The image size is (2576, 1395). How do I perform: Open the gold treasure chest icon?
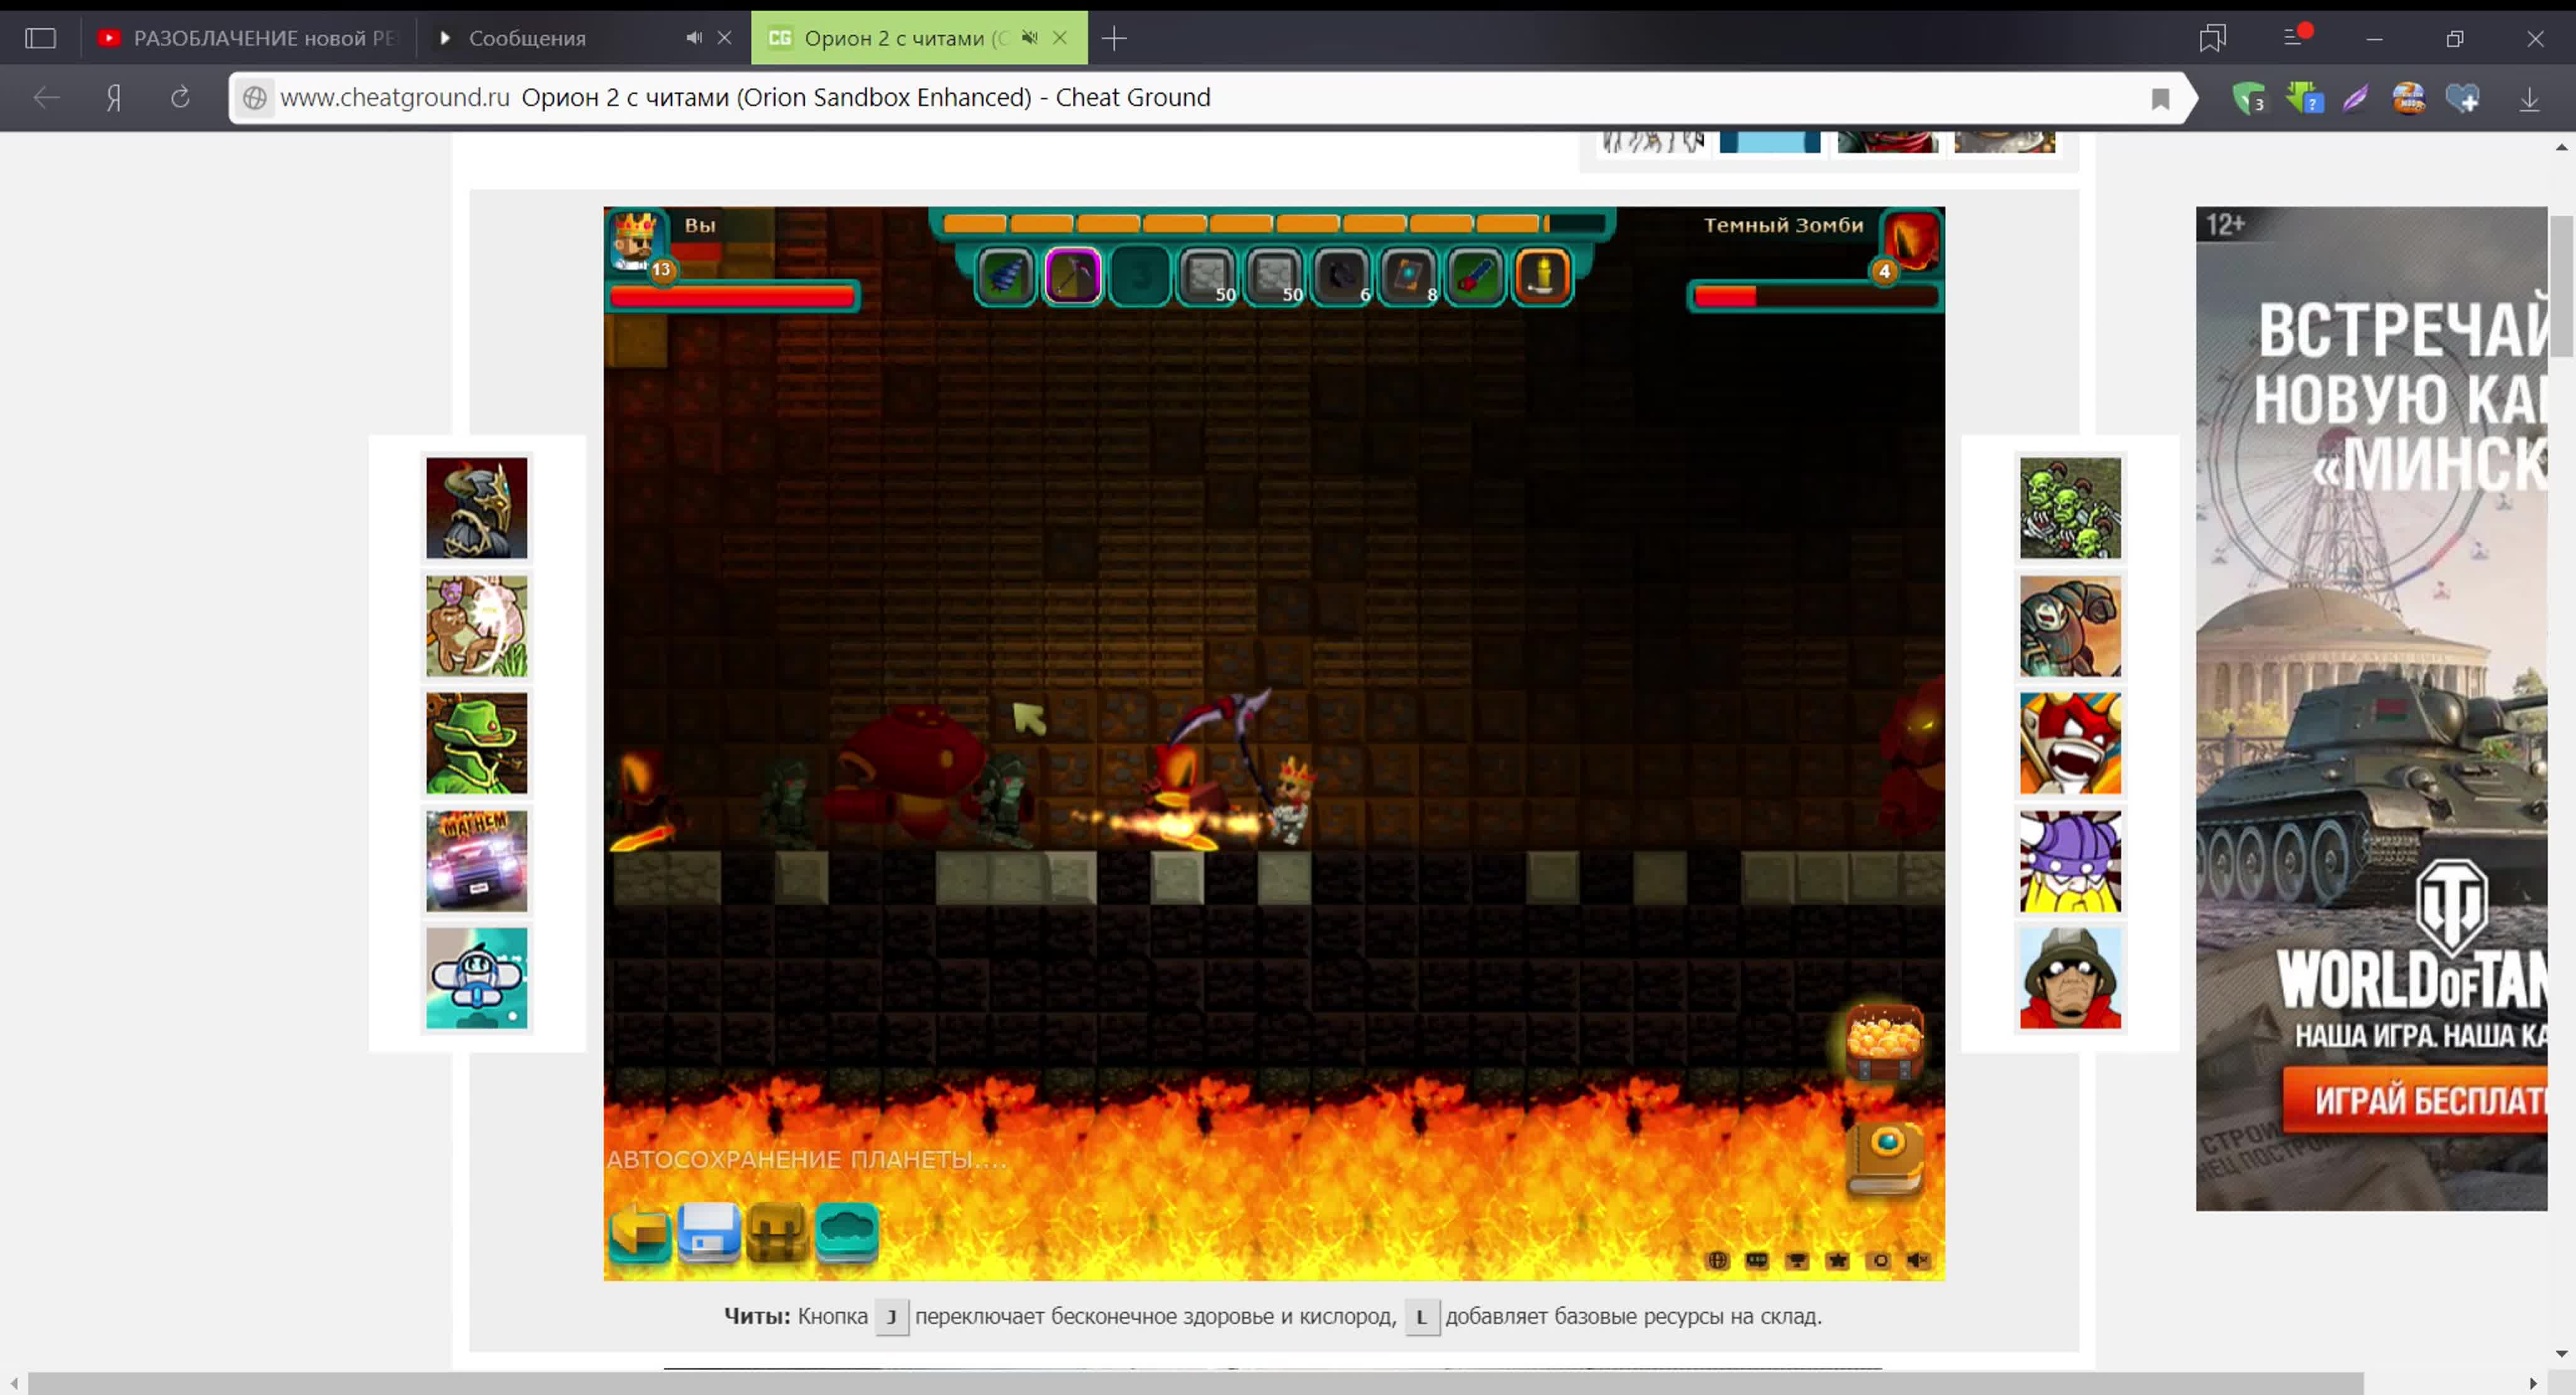click(x=1884, y=1042)
